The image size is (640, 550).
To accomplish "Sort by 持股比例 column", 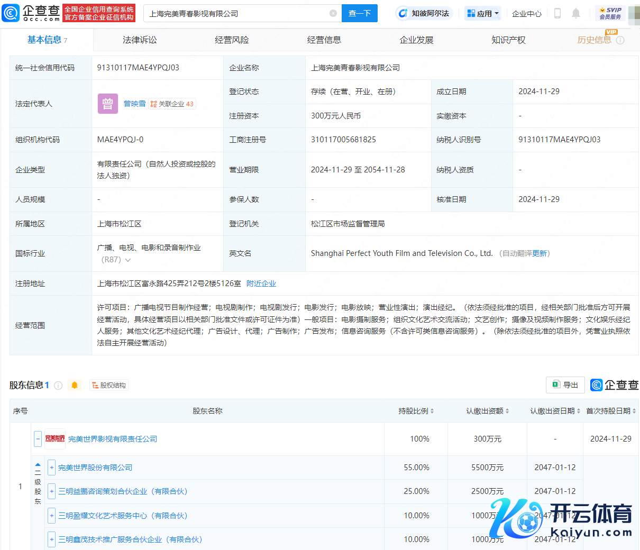I will click(x=416, y=411).
